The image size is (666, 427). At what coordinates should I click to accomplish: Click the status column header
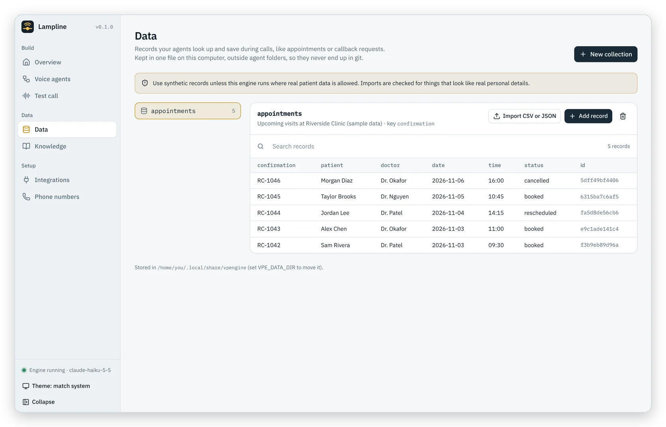(x=534, y=165)
